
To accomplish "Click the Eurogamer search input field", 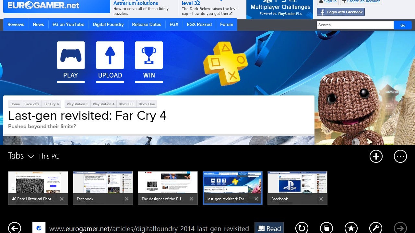I will pyautogui.click(x=355, y=25).
